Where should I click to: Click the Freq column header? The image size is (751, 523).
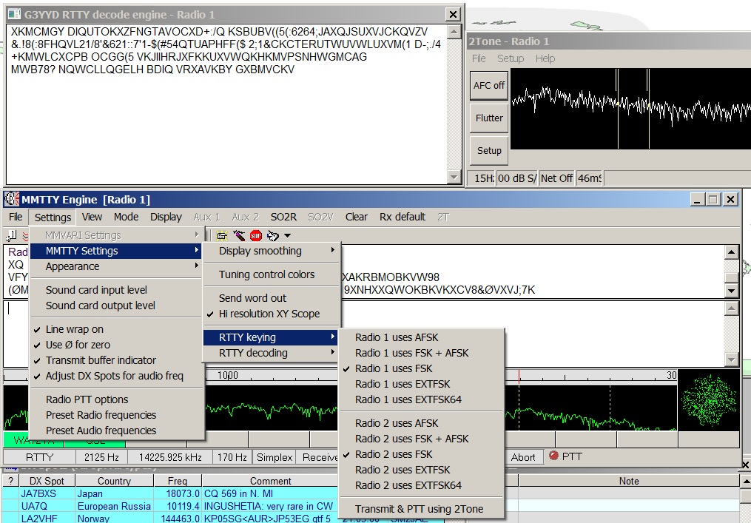[x=178, y=481]
